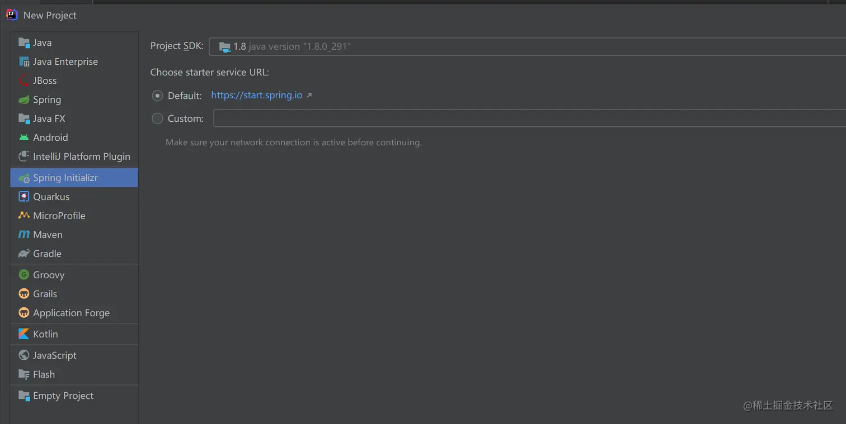Screen dimensions: 846x424
Task: Click the Project SDK label
Action: coord(177,46)
